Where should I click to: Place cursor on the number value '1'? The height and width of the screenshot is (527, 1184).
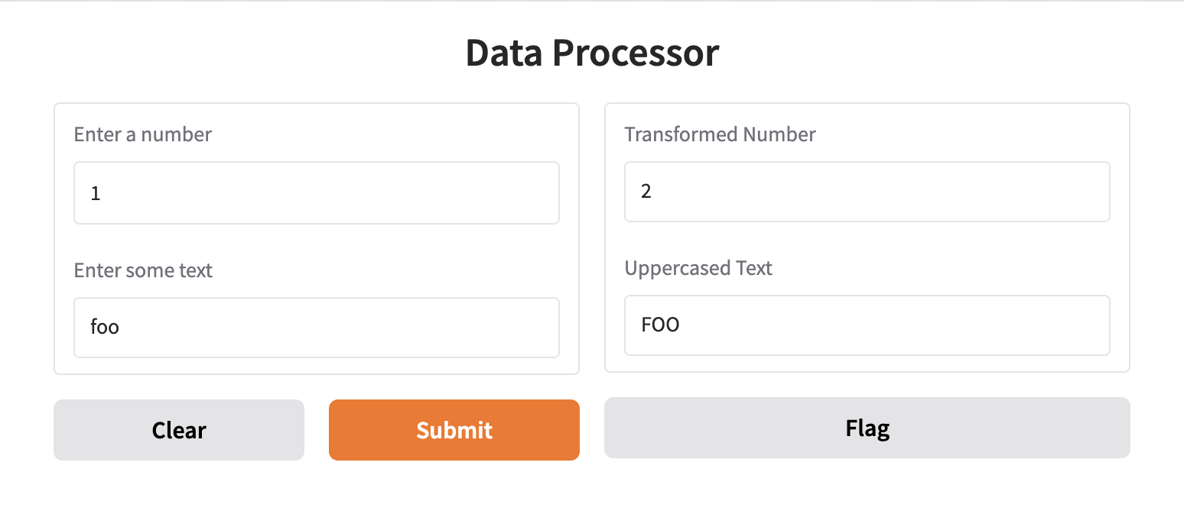point(96,193)
